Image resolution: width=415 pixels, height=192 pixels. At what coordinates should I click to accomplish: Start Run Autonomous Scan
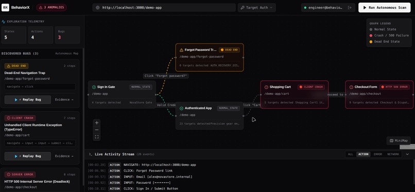(x=385, y=8)
